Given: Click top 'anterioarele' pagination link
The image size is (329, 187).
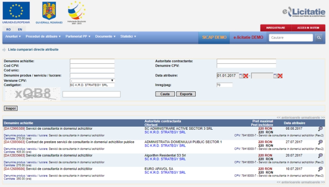Looking at the screenshot, I should pyautogui.click(x=289, y=118).
